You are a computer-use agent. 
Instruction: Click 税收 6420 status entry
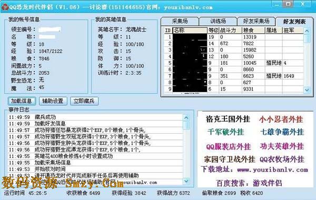[x=252, y=193]
